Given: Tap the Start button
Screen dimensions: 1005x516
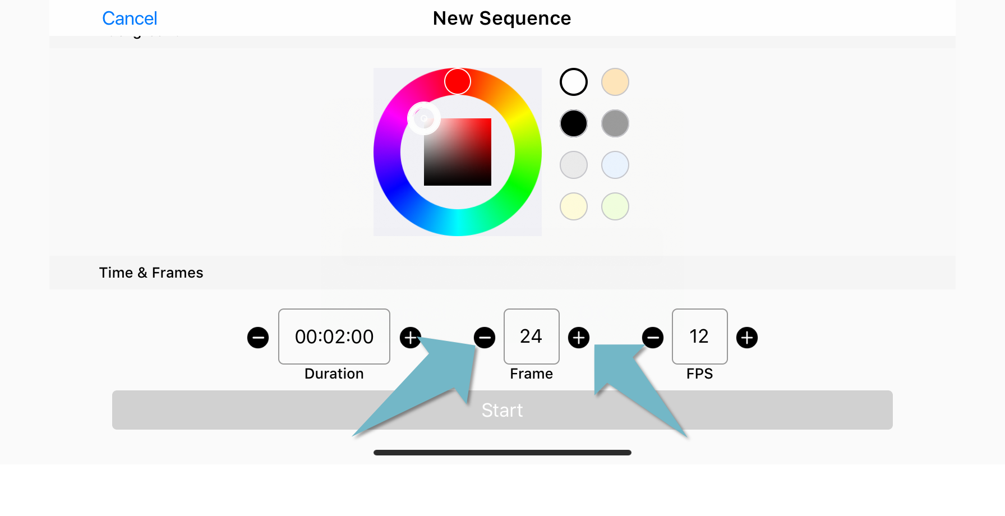Looking at the screenshot, I should pyautogui.click(x=503, y=410).
